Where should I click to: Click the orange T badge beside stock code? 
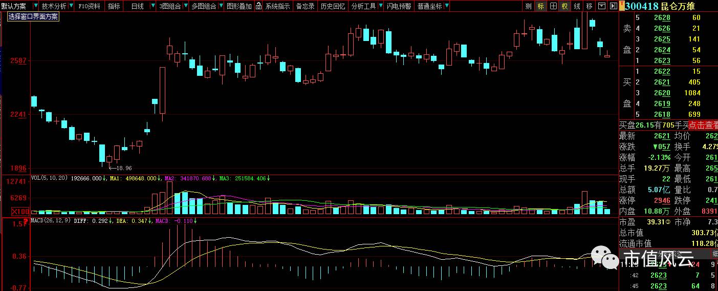pyautogui.click(x=622, y=6)
